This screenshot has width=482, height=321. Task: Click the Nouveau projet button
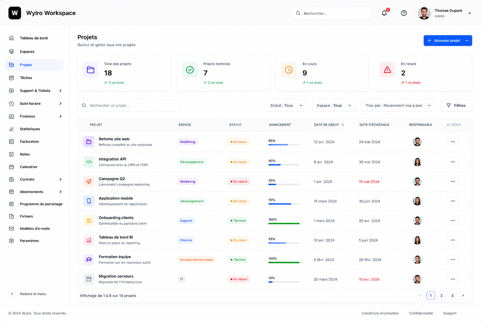point(448,40)
